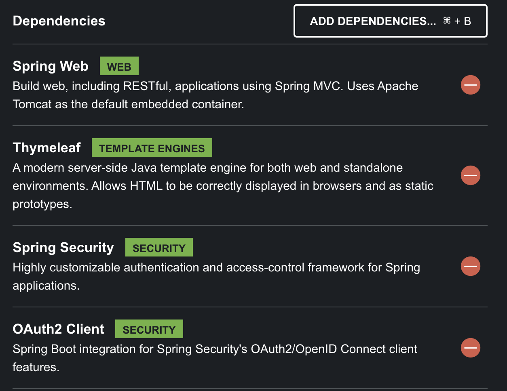Select the WEB category badge
Screen dimensions: 507x391
(119, 65)
